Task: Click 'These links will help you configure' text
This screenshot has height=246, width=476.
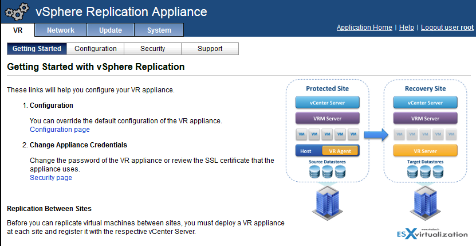Action: click(91, 90)
